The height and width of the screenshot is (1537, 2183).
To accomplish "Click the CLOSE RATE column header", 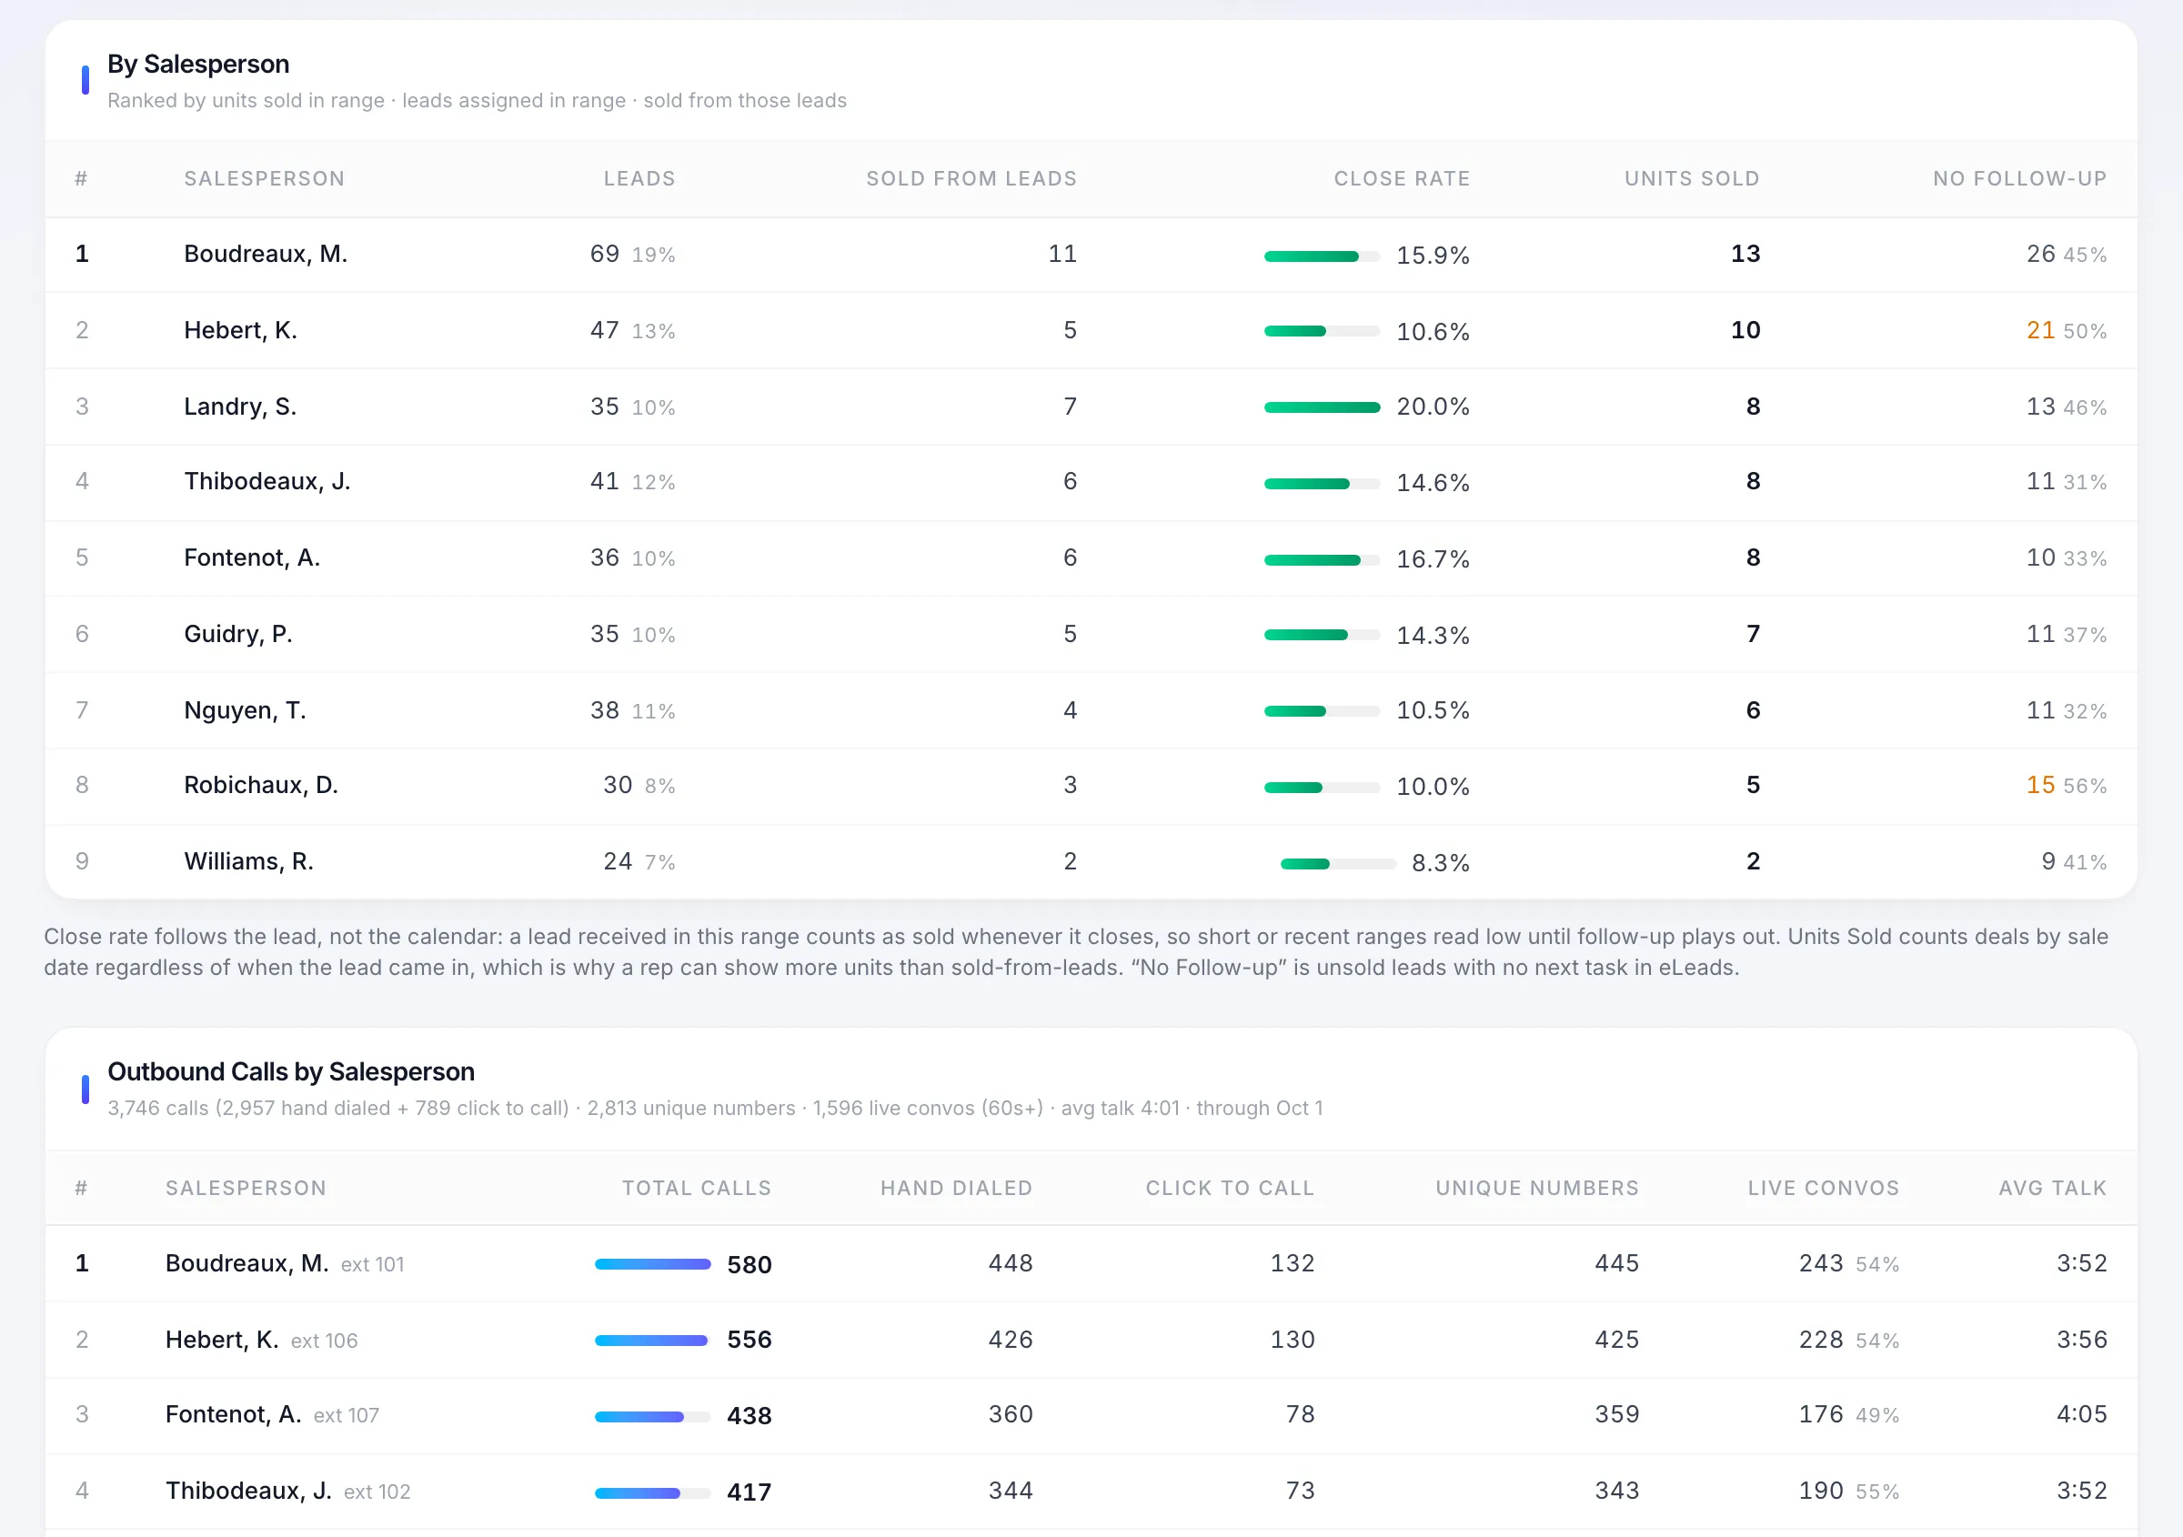I will [1402, 178].
